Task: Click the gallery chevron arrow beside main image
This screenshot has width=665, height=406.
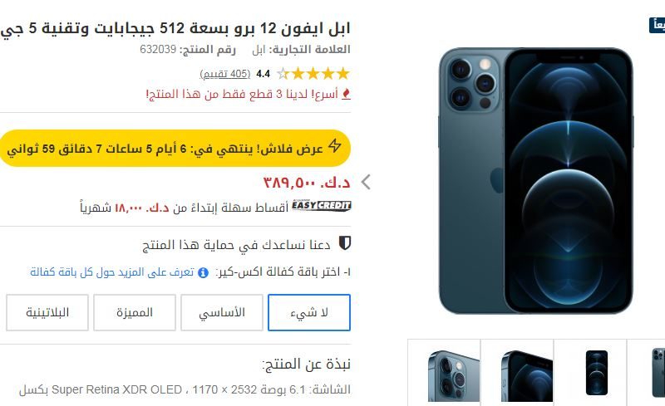Action: 366,182
